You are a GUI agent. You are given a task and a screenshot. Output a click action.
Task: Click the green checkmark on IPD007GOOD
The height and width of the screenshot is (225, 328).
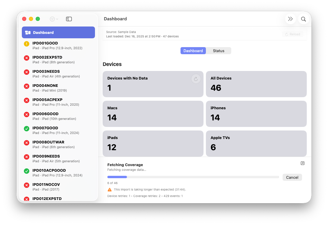pyautogui.click(x=27, y=128)
